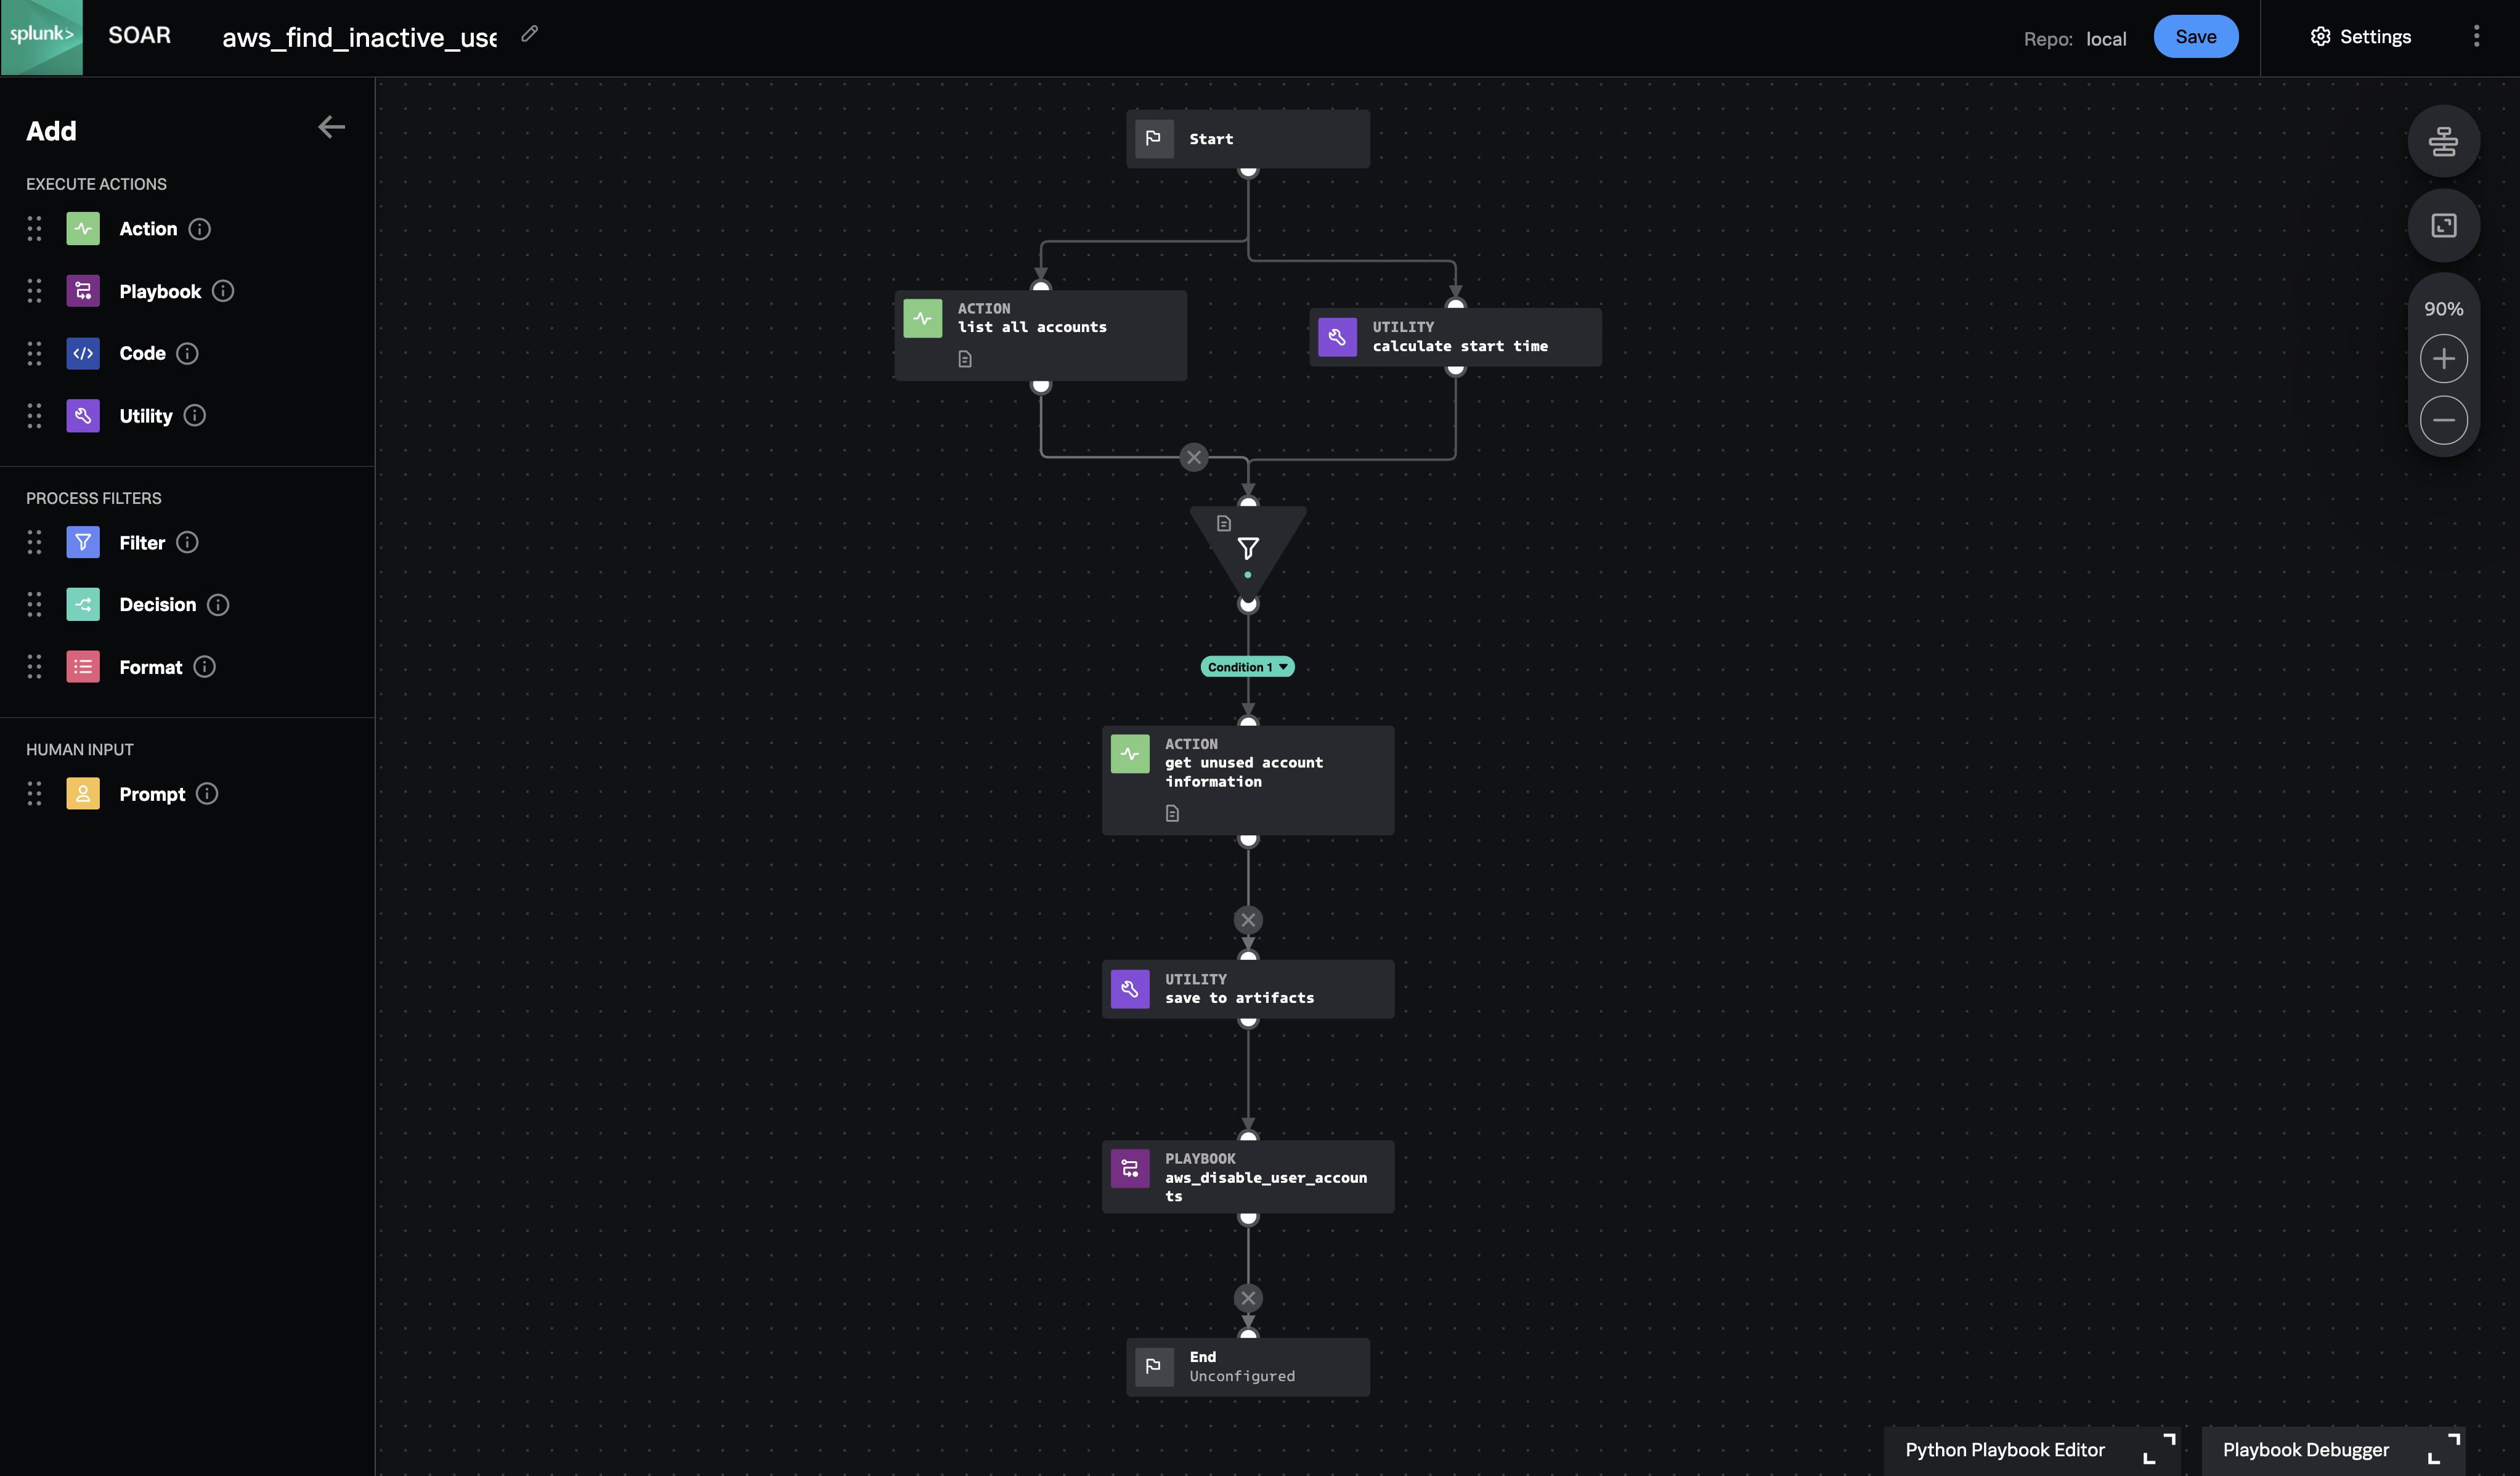Select the Prompt block icon
Screen dimensions: 2520x1476
pyautogui.click(x=83, y=794)
